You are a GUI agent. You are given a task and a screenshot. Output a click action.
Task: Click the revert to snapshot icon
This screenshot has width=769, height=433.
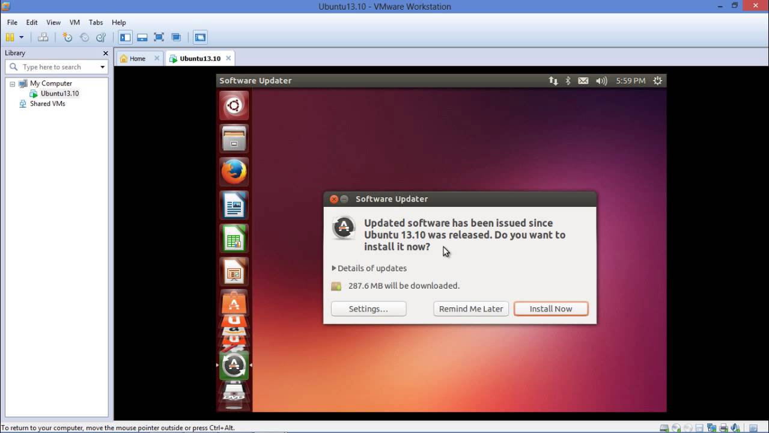click(x=84, y=37)
